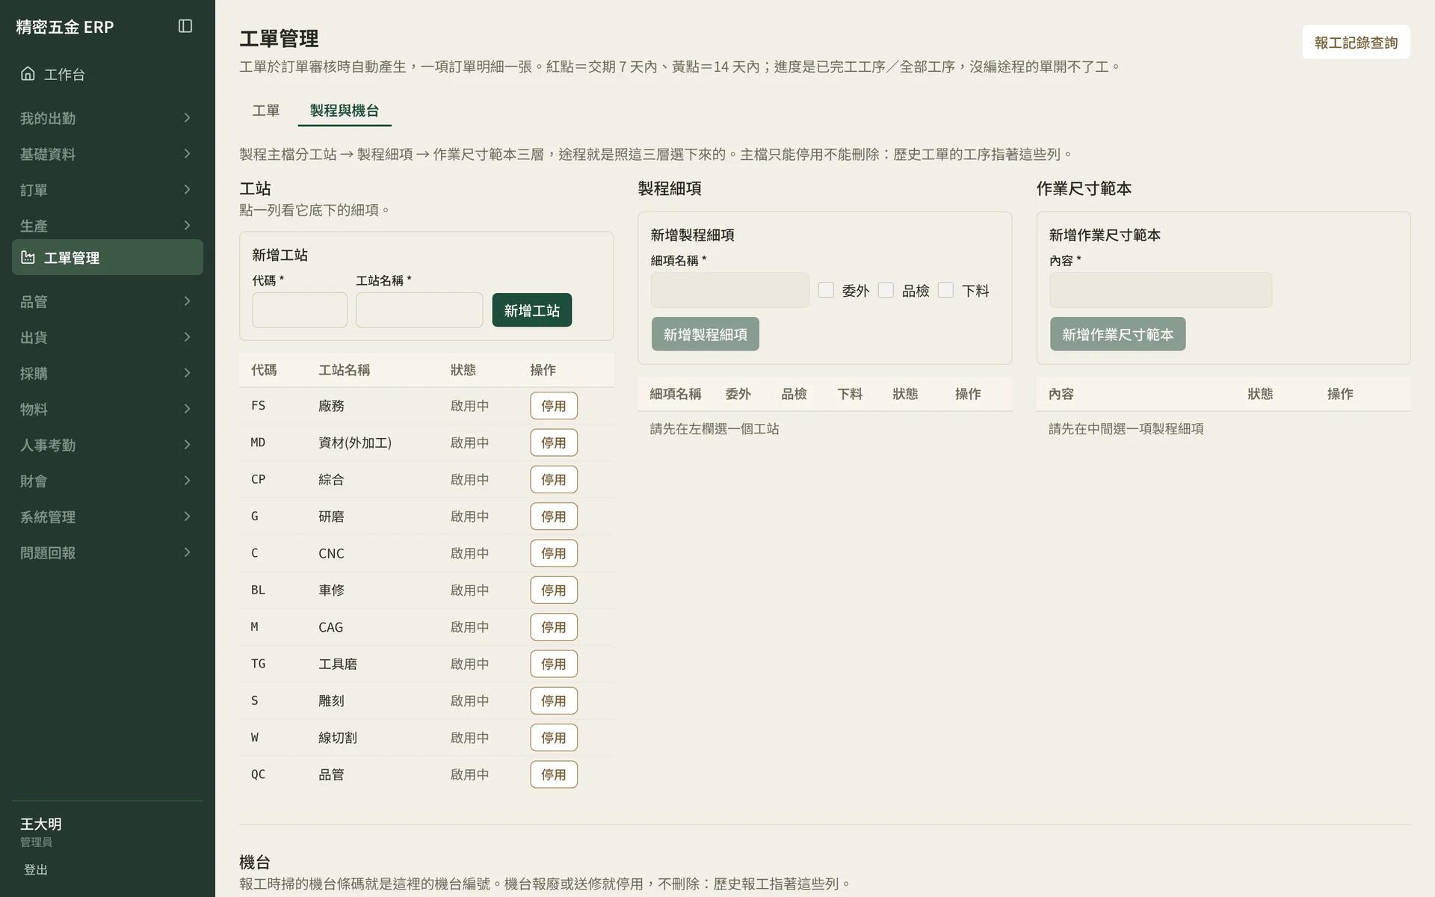Click the 內容 input field
1435x897 pixels.
[x=1161, y=290]
